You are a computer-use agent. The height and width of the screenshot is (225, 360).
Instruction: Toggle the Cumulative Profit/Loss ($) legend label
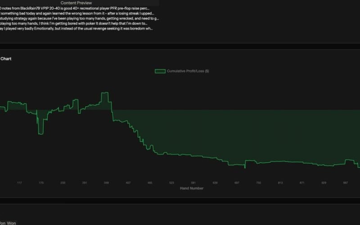(x=188, y=71)
